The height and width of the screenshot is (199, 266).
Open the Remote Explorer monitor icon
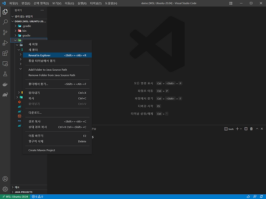5,63
